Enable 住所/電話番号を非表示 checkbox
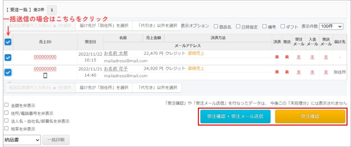 (6, 113)
